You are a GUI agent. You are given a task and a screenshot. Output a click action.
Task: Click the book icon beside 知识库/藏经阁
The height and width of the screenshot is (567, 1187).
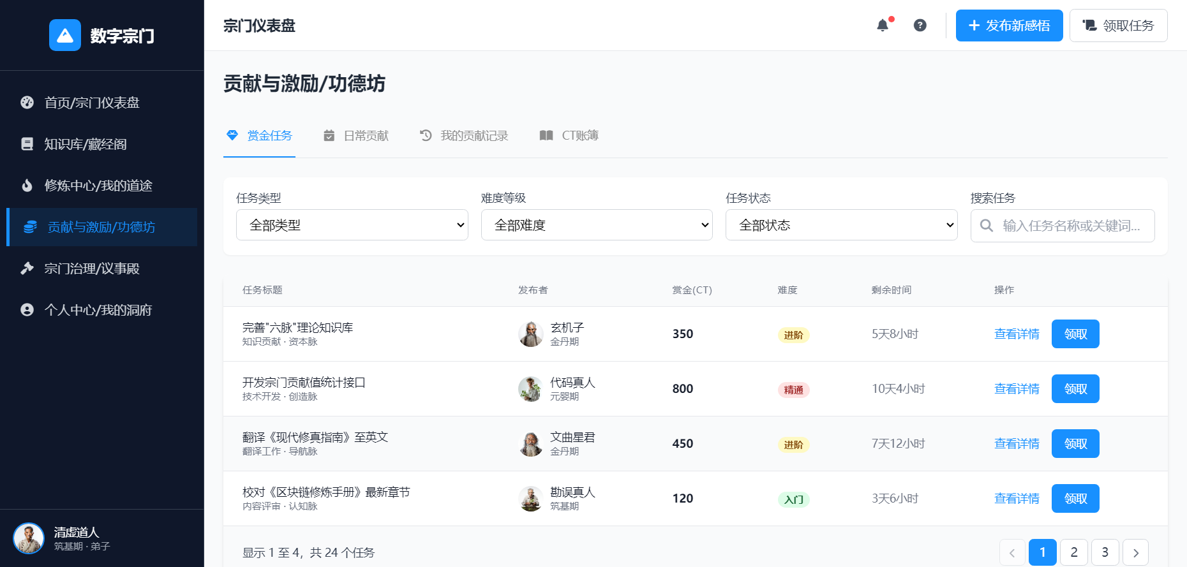tap(27, 144)
